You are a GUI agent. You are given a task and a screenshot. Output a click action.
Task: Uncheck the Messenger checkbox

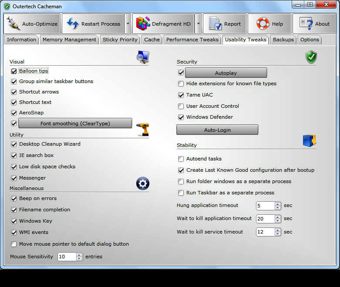[13, 178]
